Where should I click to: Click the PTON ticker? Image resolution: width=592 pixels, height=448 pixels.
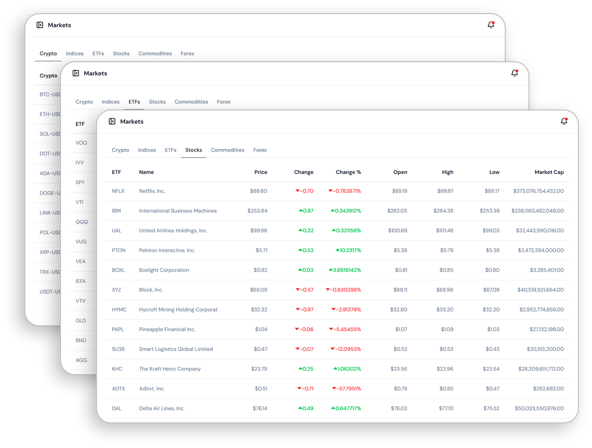[119, 250]
